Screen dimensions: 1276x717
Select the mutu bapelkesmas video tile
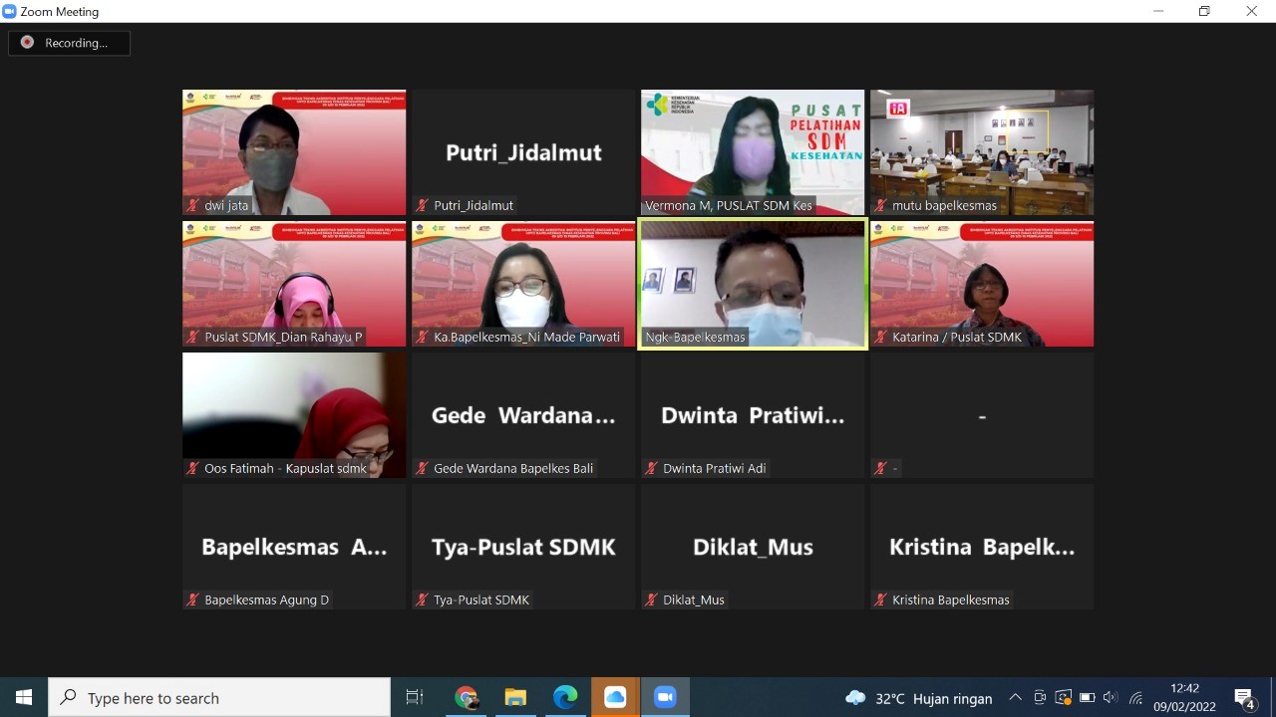coord(982,152)
